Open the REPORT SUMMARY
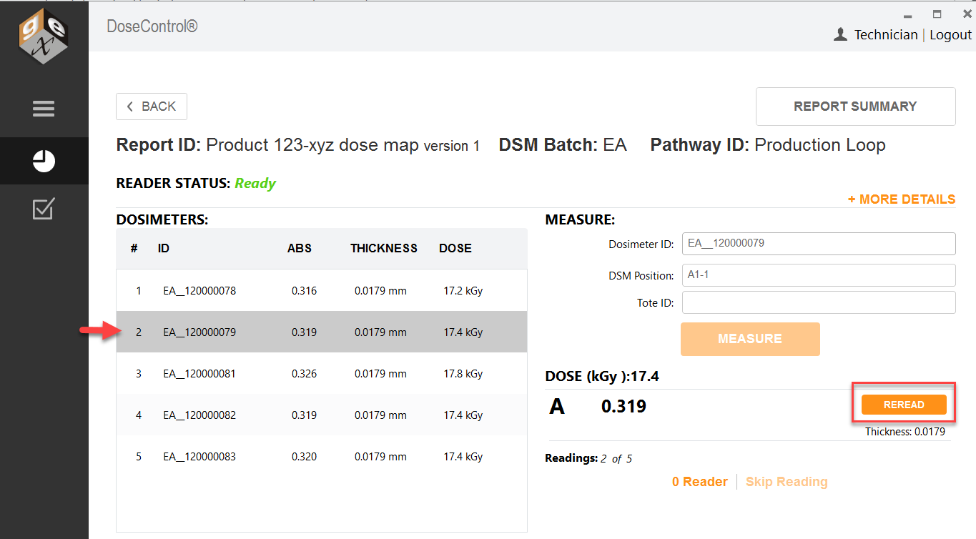 [855, 107]
